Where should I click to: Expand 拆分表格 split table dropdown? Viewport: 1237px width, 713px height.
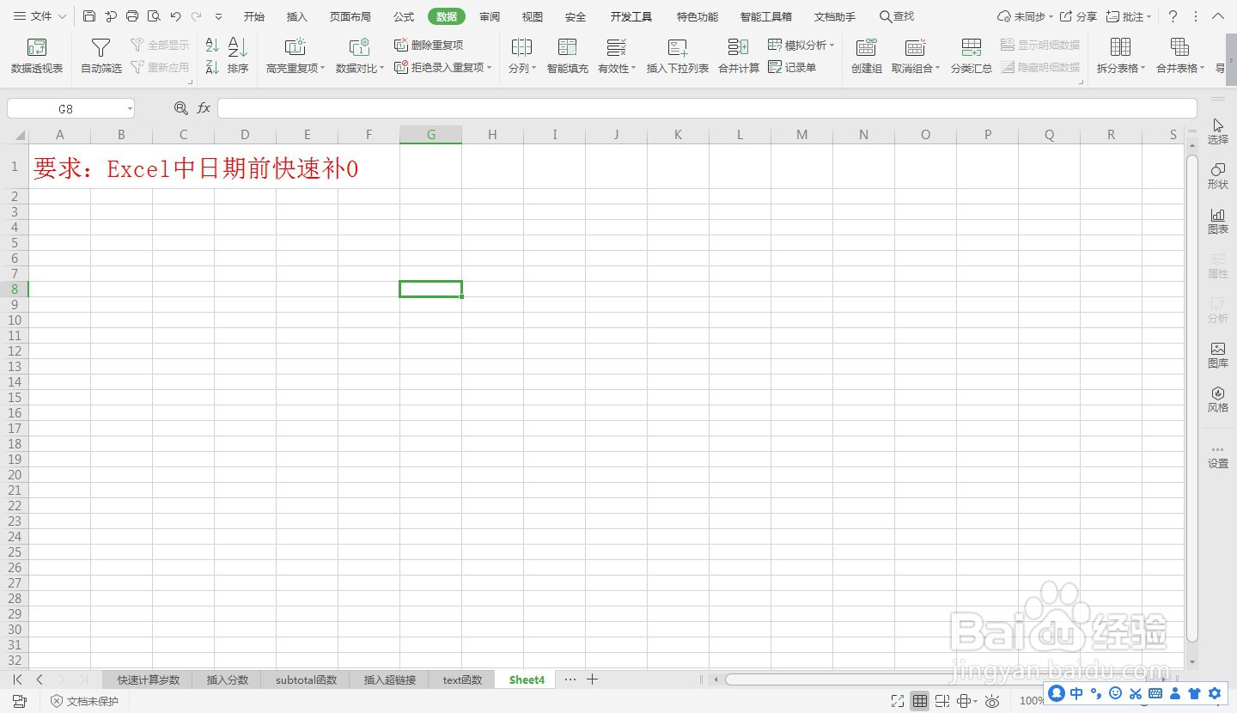1143,69
